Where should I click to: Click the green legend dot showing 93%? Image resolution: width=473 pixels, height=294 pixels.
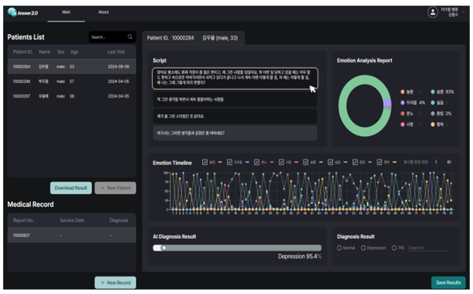coord(433,92)
